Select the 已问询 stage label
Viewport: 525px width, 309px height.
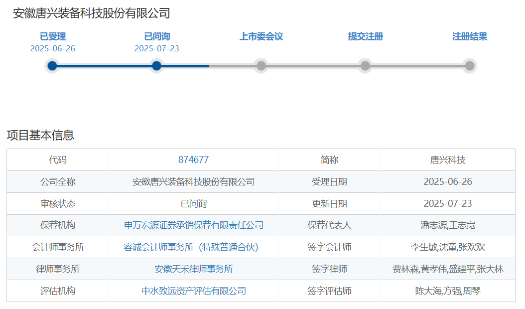click(157, 36)
